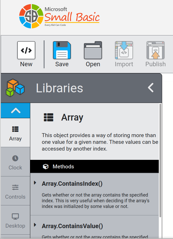173x239 pixels.
Task: Click the Libraries panel title
Action: click(x=59, y=88)
